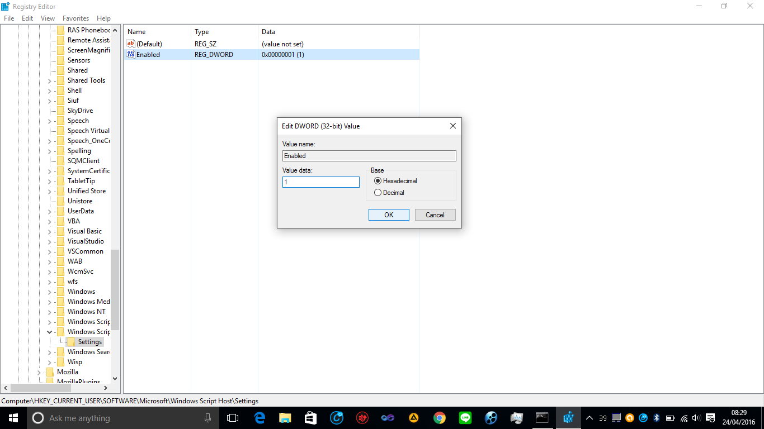Expand the VSCommon key

pos(49,252)
